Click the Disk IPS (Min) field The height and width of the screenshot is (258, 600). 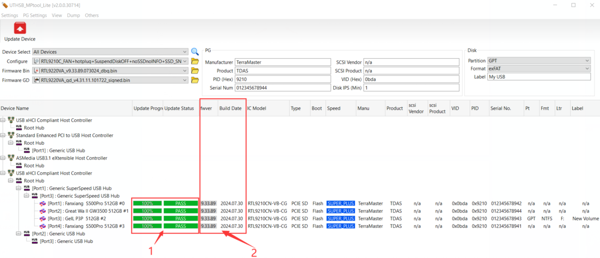coord(411,88)
